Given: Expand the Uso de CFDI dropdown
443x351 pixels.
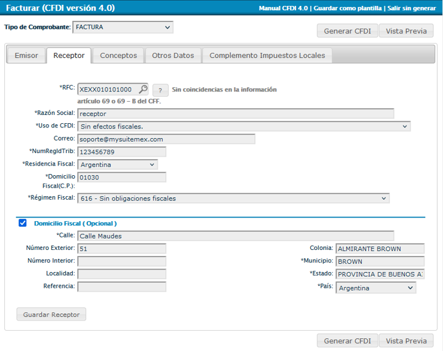Looking at the screenshot, I should click(x=244, y=126).
